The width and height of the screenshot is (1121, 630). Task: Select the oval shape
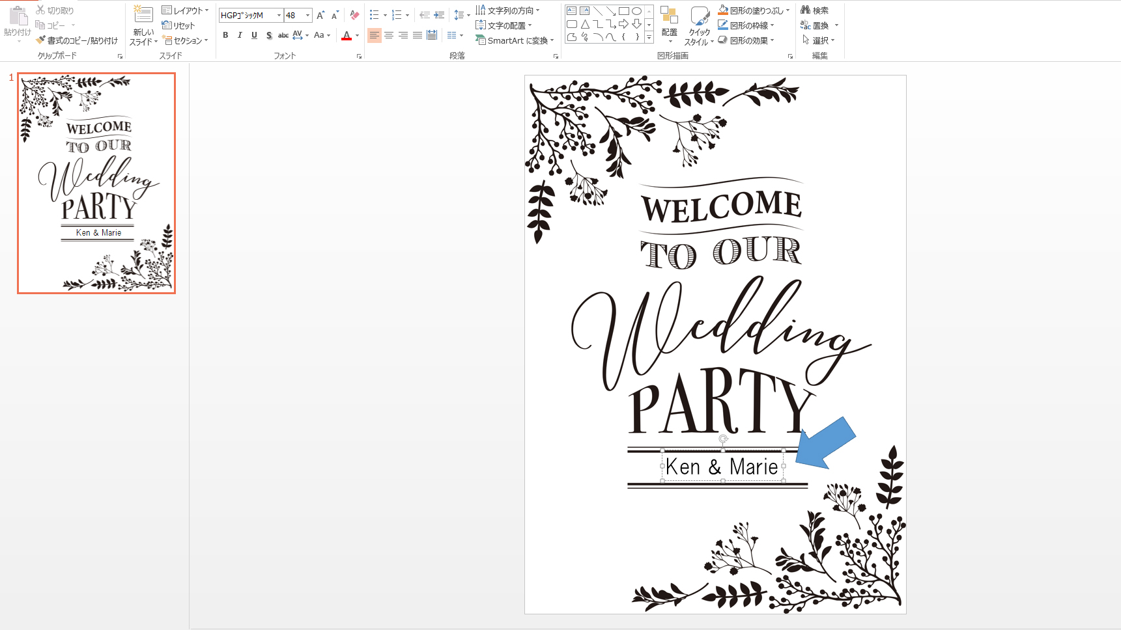coord(636,11)
